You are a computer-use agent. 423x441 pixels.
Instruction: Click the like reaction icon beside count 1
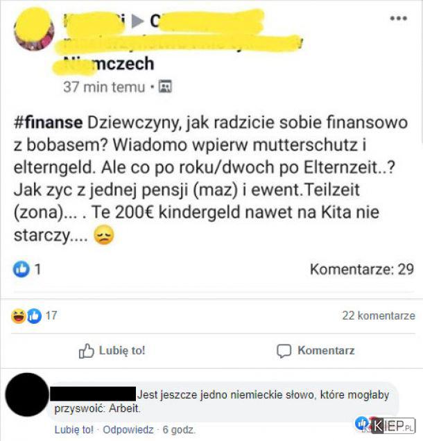pyautogui.click(x=21, y=269)
